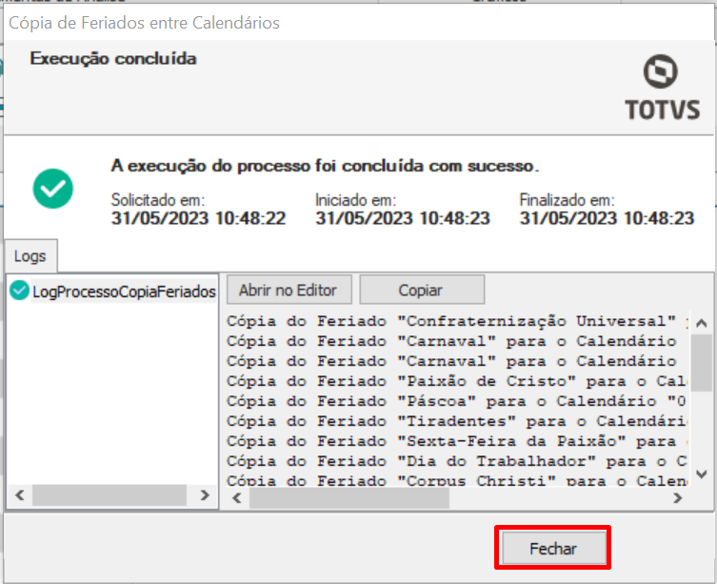Switch to the Logs tab
The width and height of the screenshot is (717, 584).
31,255
